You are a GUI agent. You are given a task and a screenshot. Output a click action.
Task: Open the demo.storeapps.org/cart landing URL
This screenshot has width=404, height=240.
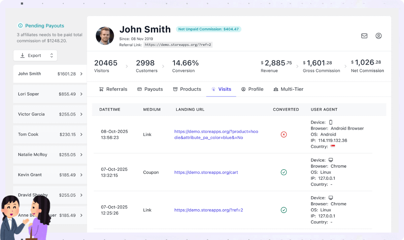tap(206, 172)
